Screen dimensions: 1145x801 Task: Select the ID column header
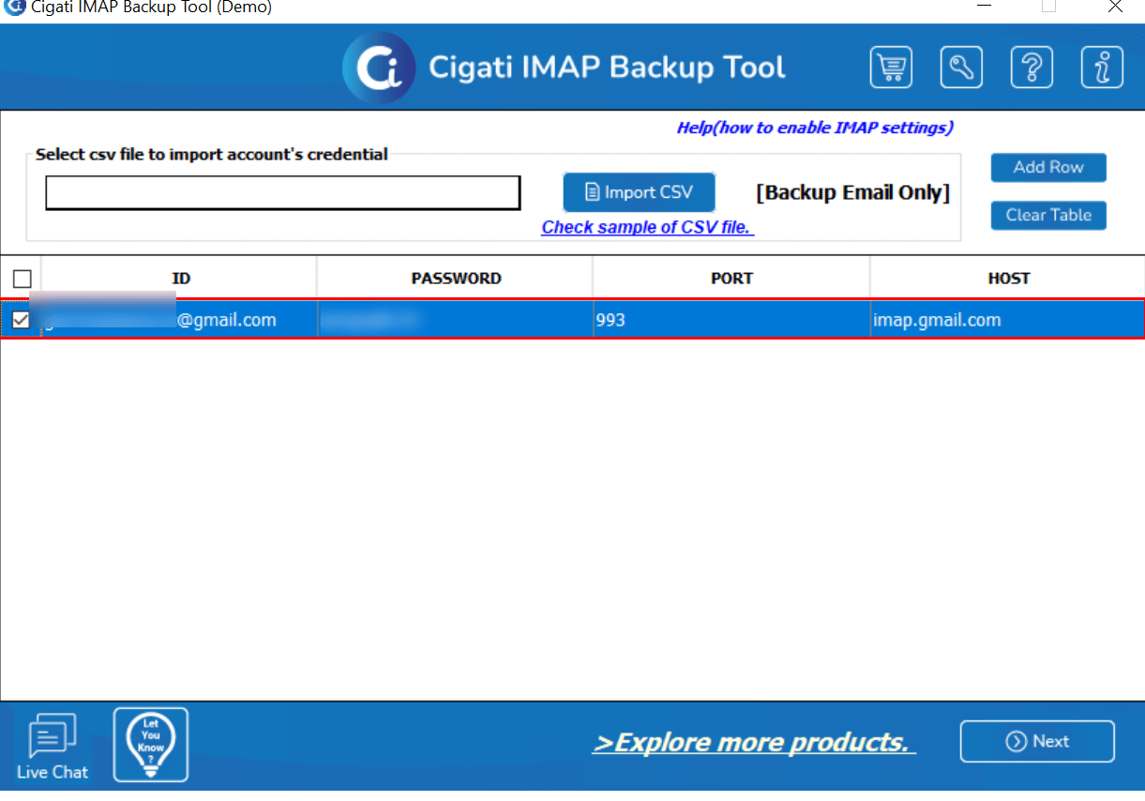(180, 279)
